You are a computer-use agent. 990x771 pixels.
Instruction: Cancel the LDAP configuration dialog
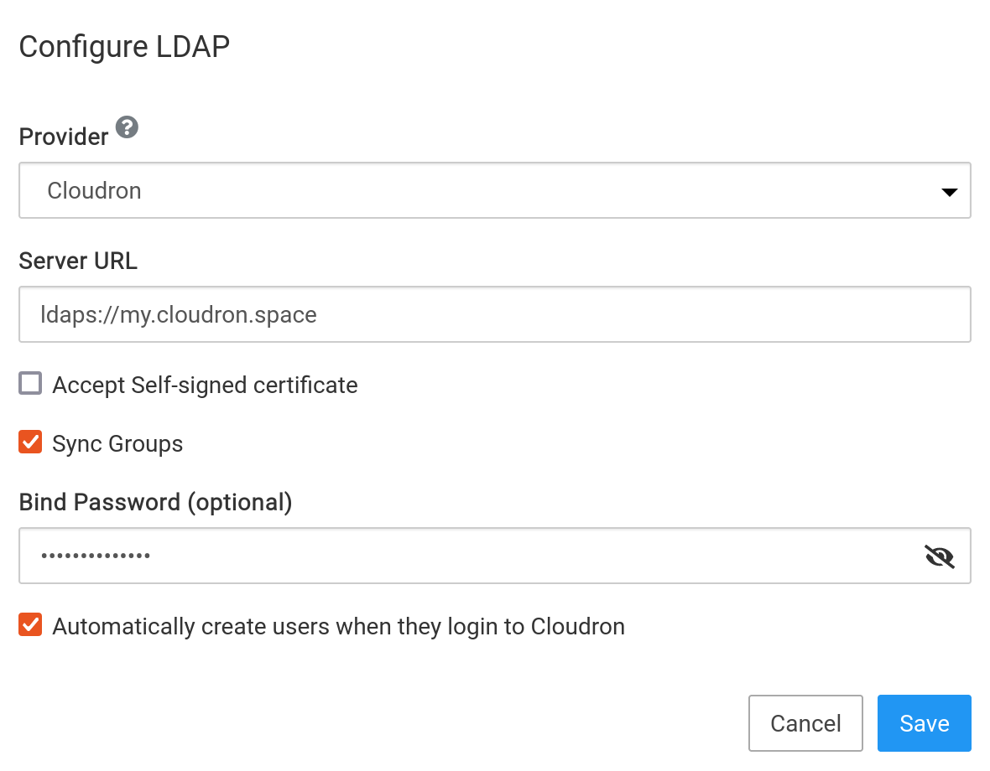tap(805, 723)
